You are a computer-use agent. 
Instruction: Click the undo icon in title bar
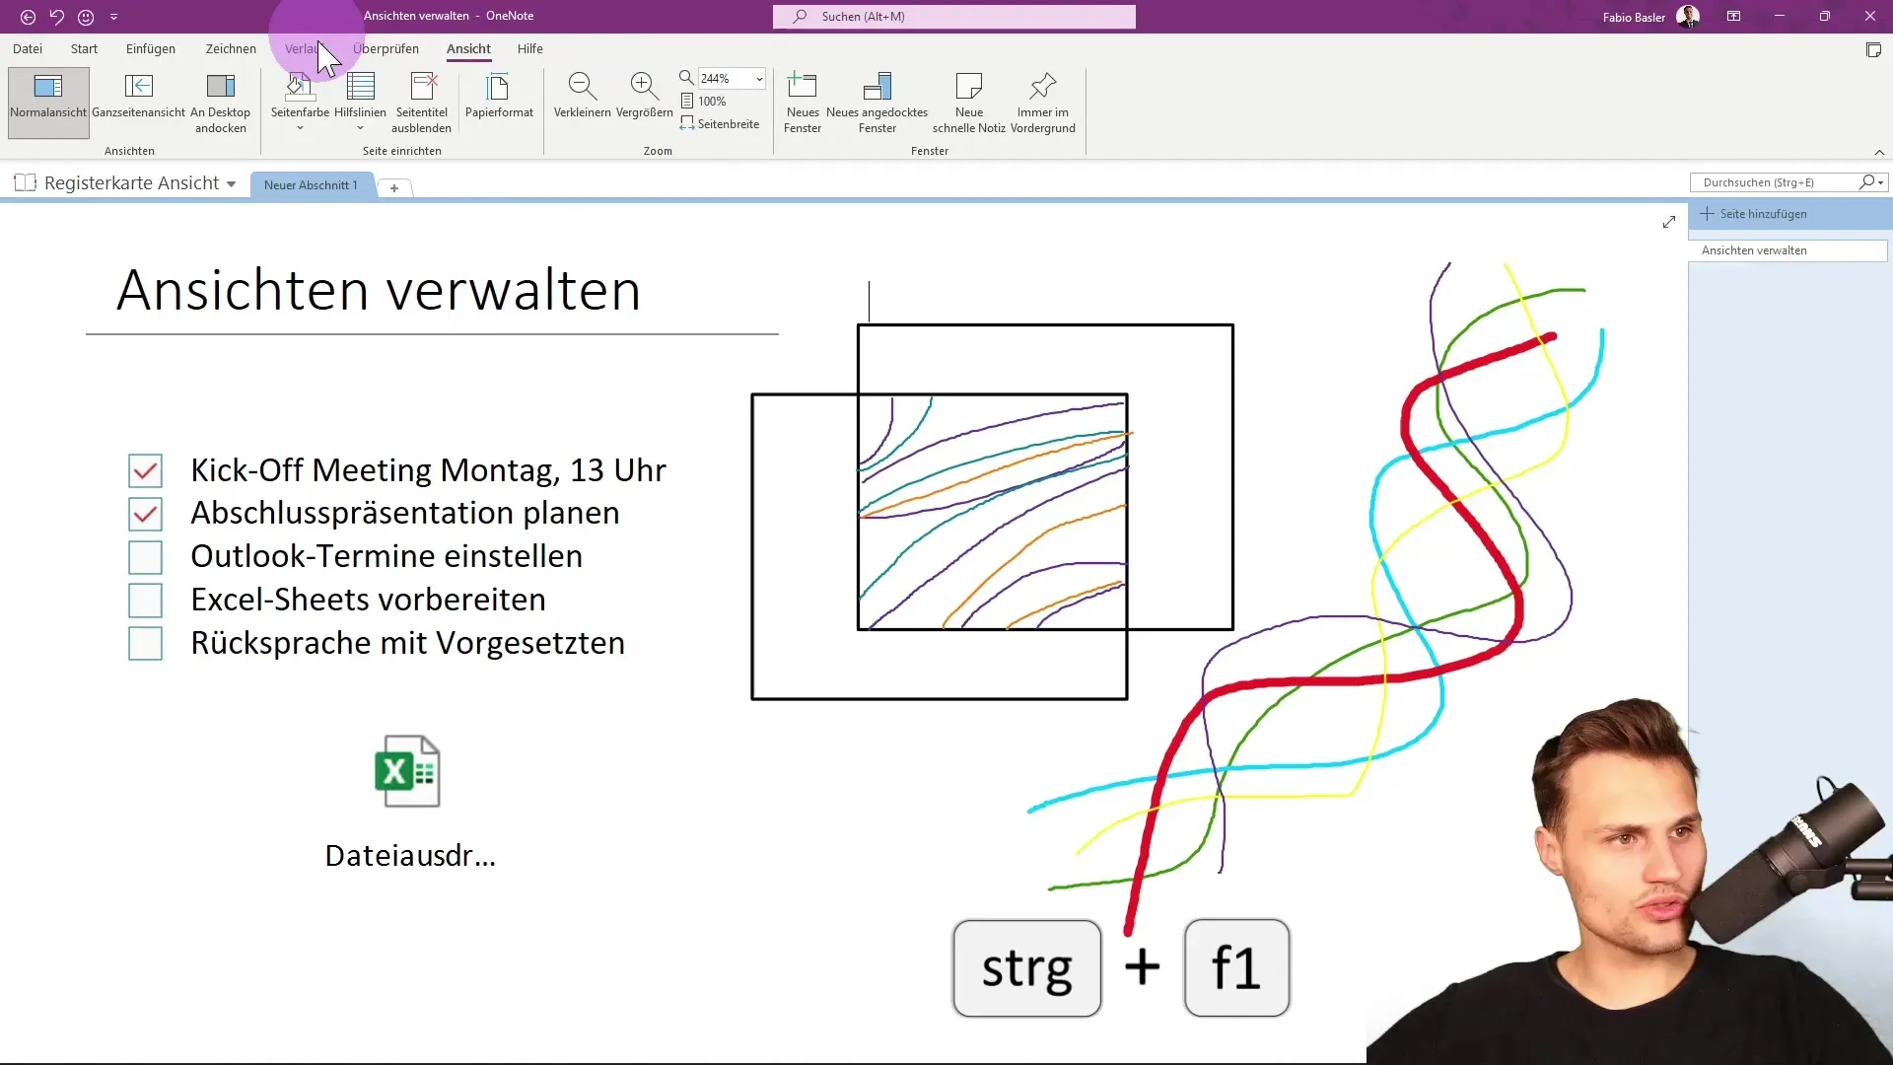[x=57, y=17]
